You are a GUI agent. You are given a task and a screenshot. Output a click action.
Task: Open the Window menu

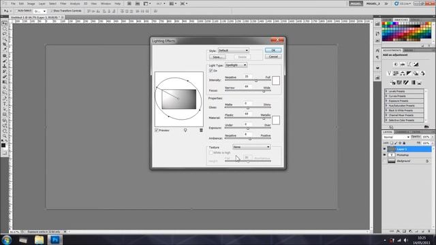(106, 3)
